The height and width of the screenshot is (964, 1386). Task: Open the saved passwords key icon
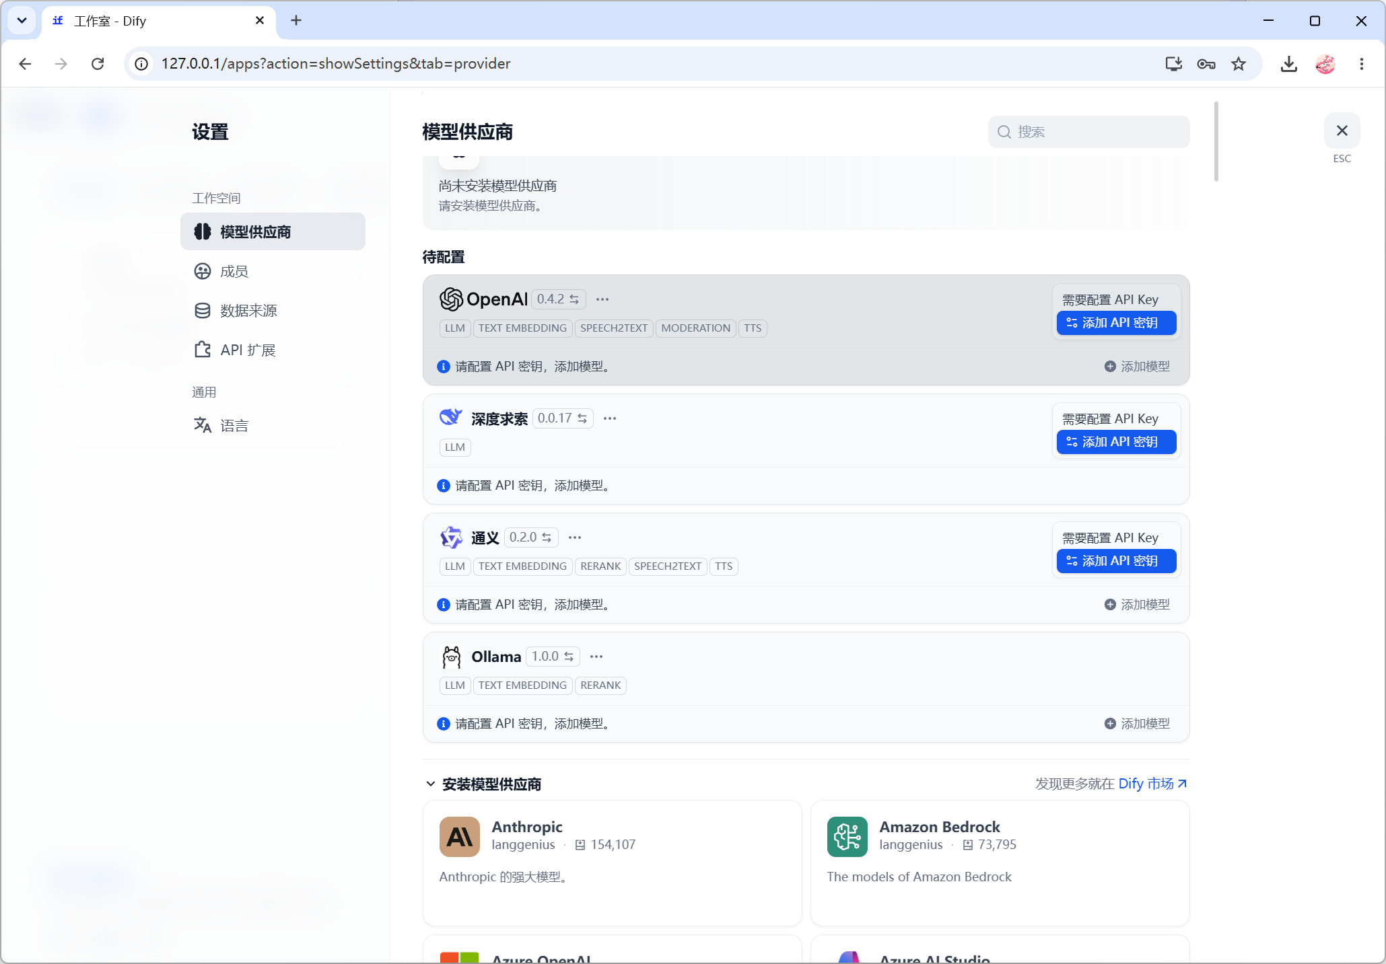coord(1206,64)
